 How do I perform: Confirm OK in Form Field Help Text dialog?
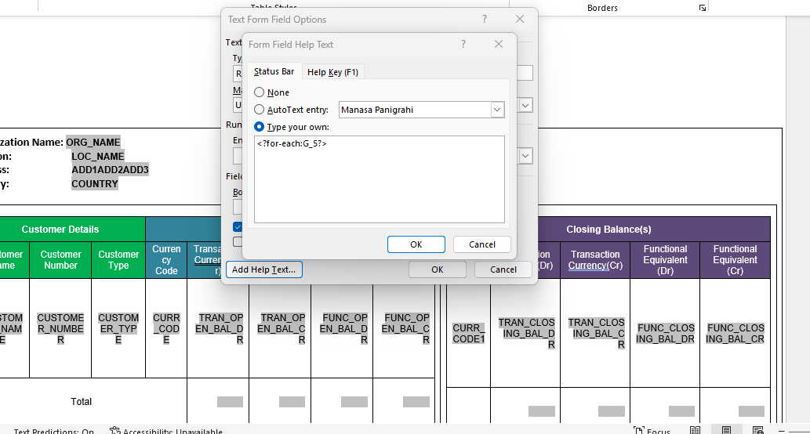(x=416, y=244)
